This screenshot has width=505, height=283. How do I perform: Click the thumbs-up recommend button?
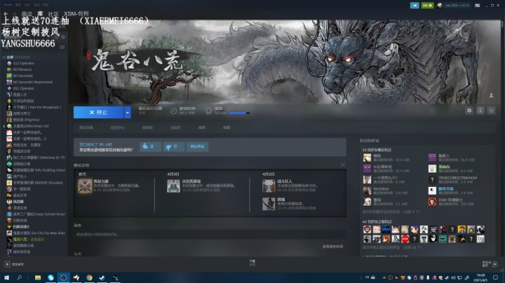click(150, 146)
